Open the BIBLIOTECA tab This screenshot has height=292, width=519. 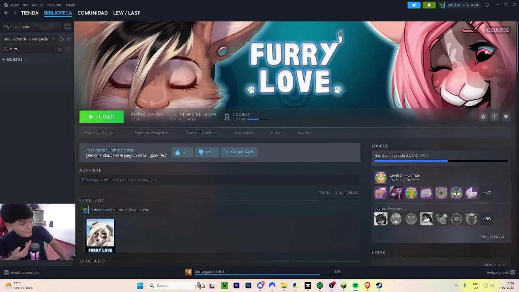[x=58, y=13]
